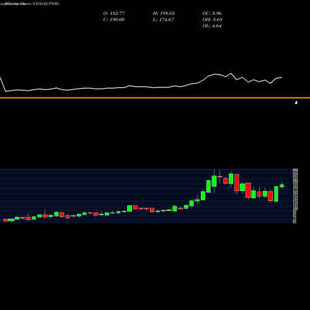Select the last small green candlestick
310x310 pixels.
pyautogui.click(x=281, y=185)
